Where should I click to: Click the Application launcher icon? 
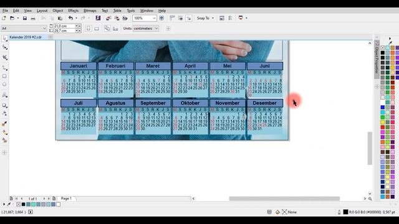241,18
